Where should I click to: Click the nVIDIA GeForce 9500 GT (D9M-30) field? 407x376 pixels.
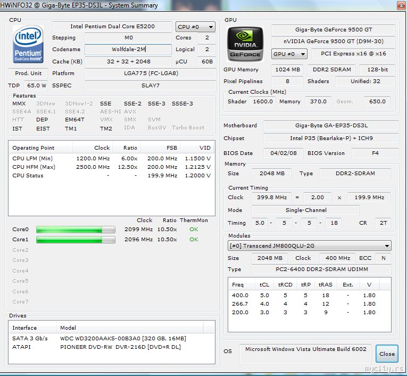(x=333, y=42)
